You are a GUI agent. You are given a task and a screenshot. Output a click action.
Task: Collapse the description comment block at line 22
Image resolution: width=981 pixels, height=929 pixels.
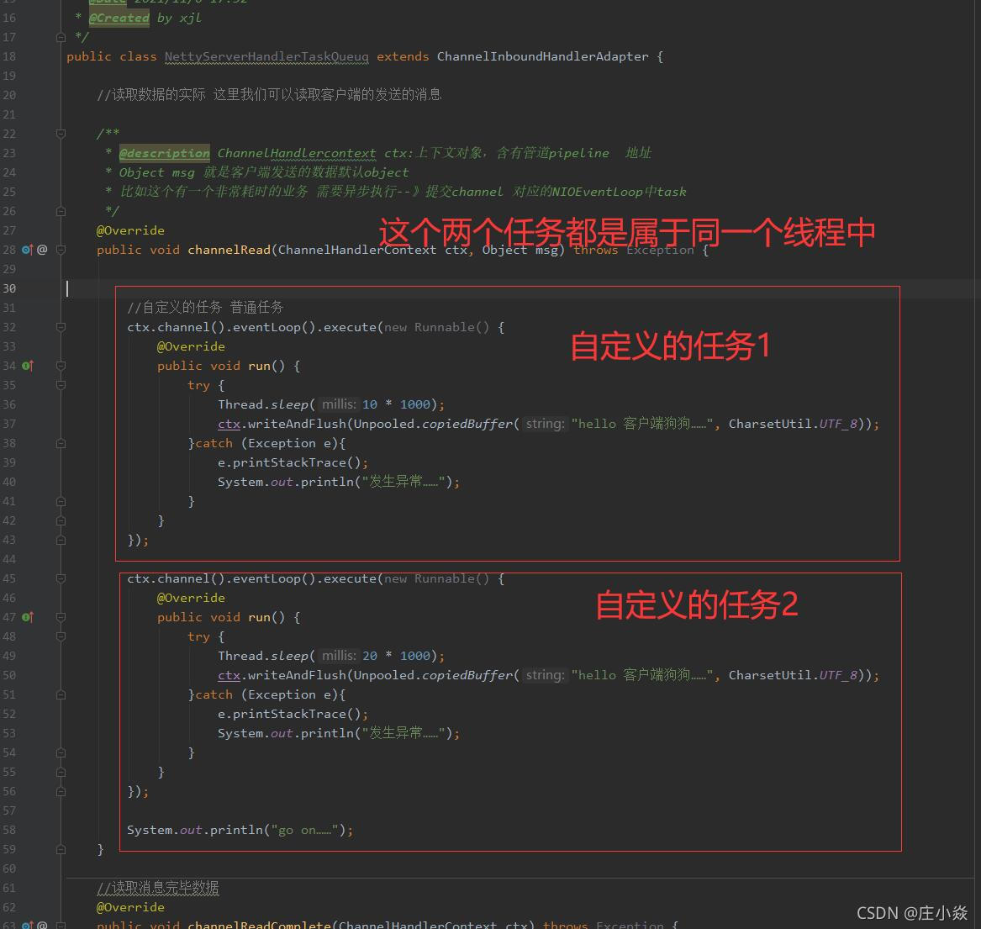(61, 133)
